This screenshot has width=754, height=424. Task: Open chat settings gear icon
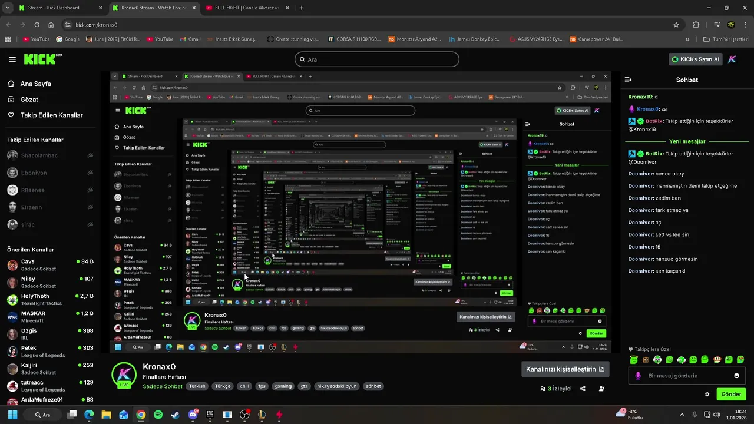(x=707, y=394)
